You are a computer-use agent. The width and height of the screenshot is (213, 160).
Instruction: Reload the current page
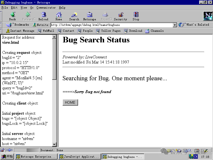(43, 16)
